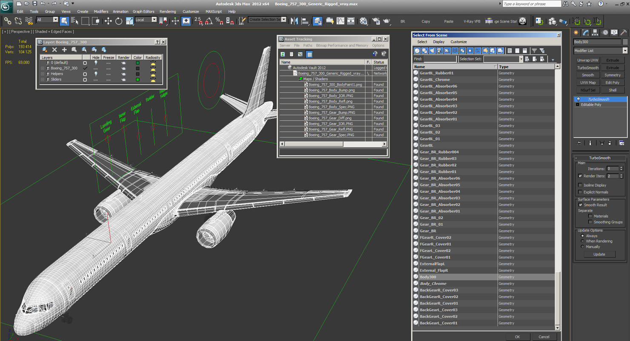Open the Rendering menu
The height and width of the screenshot is (341, 630).
point(168,12)
